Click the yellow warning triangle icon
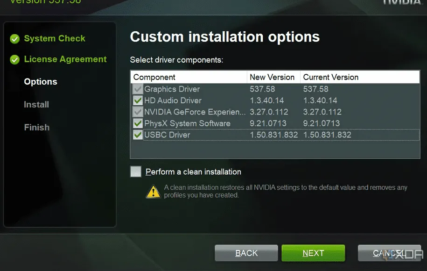 pyautogui.click(x=153, y=191)
